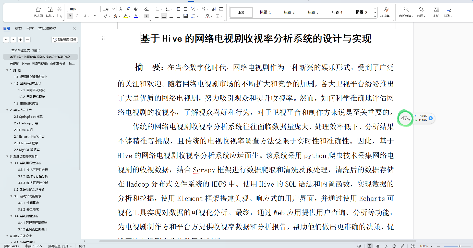Open the 样式集 style set menu
Viewport: 473px width, 248px height.
pos(386,12)
